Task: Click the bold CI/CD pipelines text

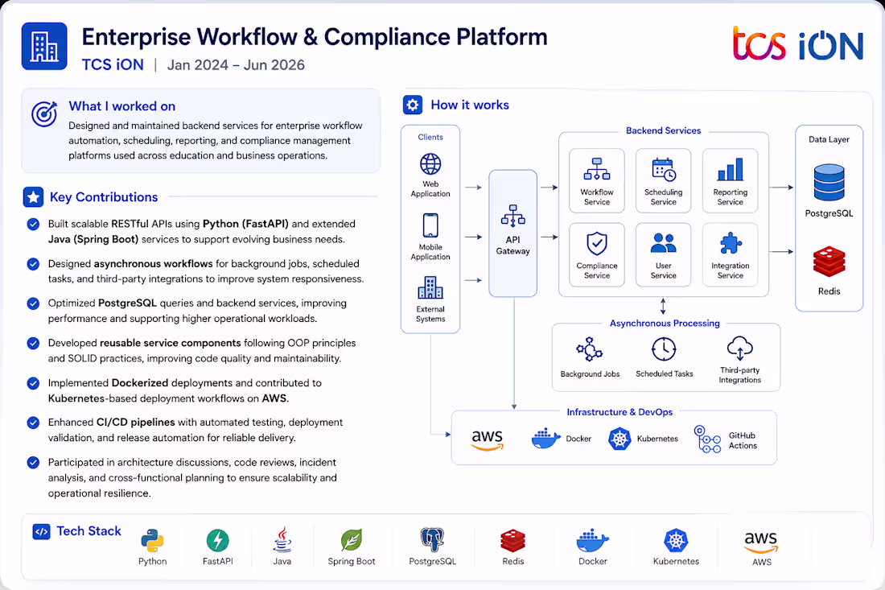Action: (135, 423)
